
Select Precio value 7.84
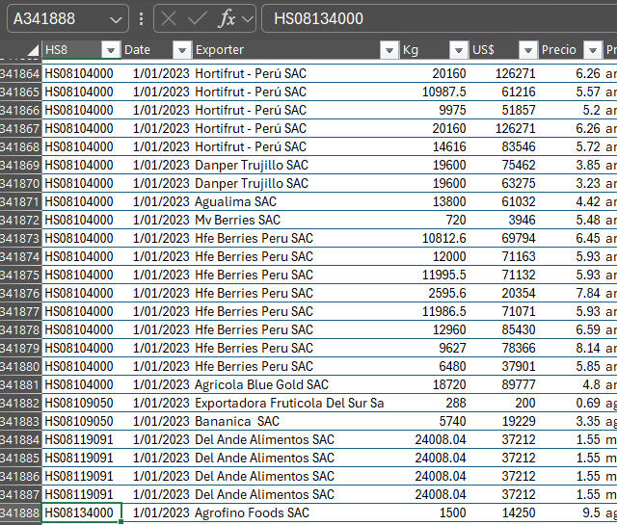point(571,293)
